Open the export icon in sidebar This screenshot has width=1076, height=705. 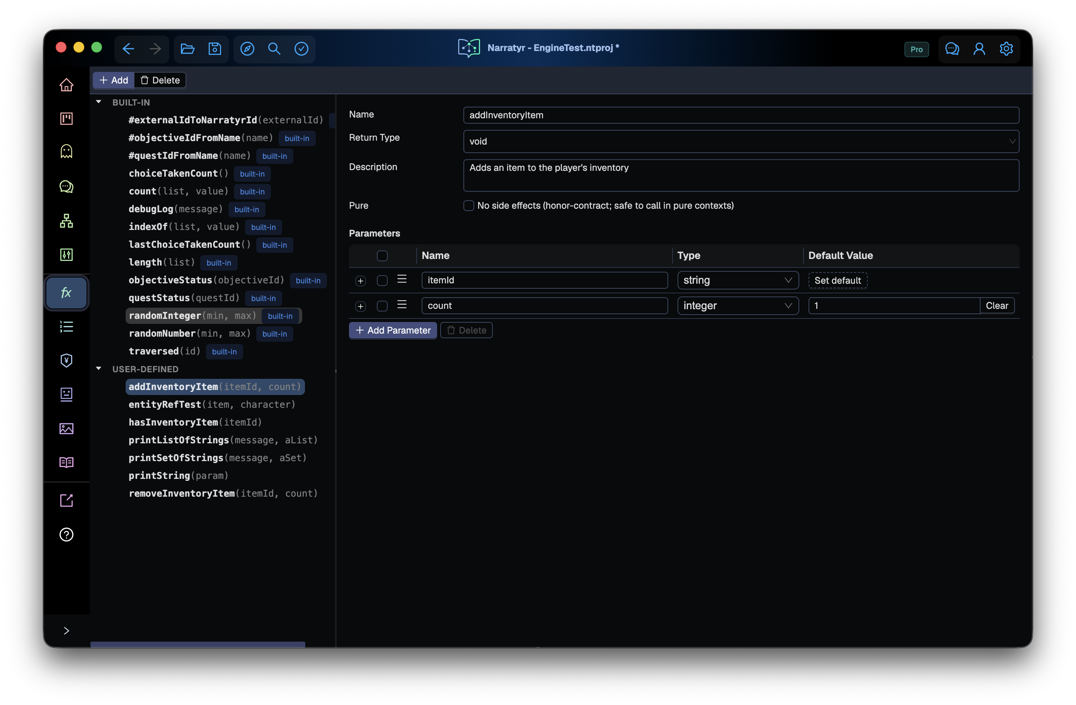pyautogui.click(x=66, y=501)
